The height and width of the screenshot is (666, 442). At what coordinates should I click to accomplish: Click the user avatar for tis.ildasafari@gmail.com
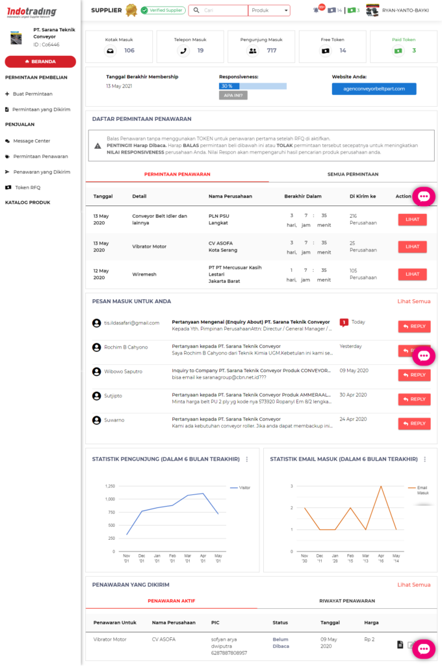pyautogui.click(x=97, y=323)
